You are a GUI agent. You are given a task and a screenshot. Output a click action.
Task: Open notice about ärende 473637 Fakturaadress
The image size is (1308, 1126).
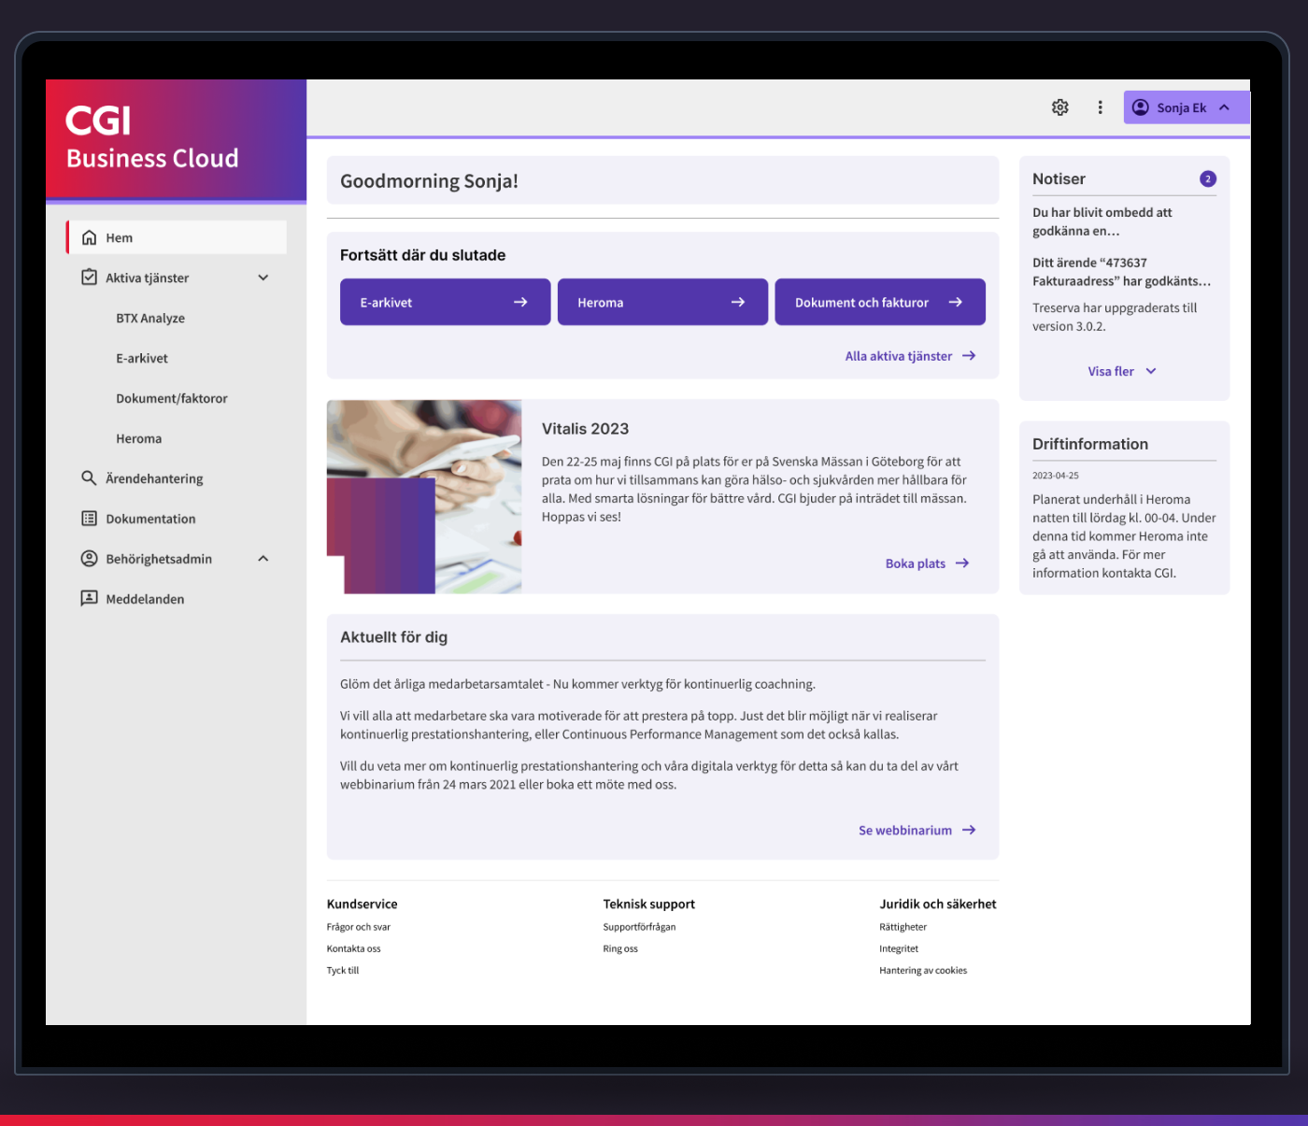[x=1121, y=272]
